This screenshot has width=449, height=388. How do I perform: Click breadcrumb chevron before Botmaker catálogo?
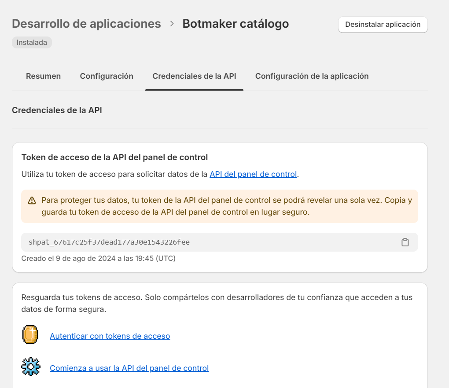coord(172,24)
